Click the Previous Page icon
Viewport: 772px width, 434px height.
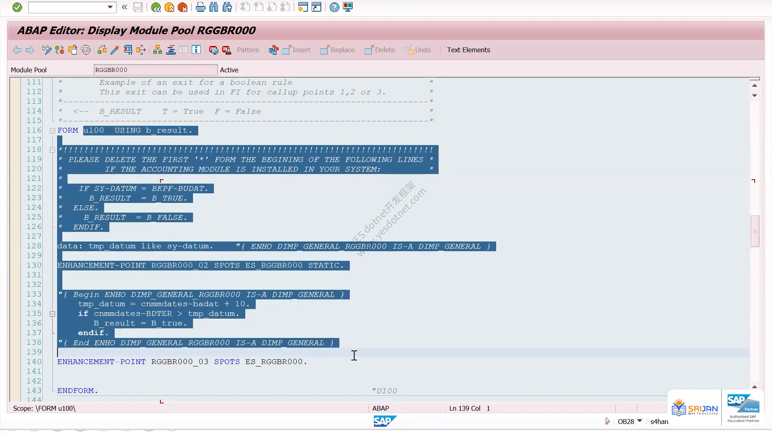tap(259, 7)
